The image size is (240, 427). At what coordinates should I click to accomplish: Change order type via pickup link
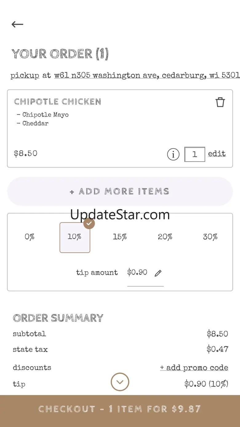pyautogui.click(x=25, y=76)
